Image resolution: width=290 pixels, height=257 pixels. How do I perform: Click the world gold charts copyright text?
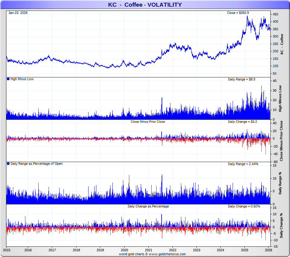point(152,254)
